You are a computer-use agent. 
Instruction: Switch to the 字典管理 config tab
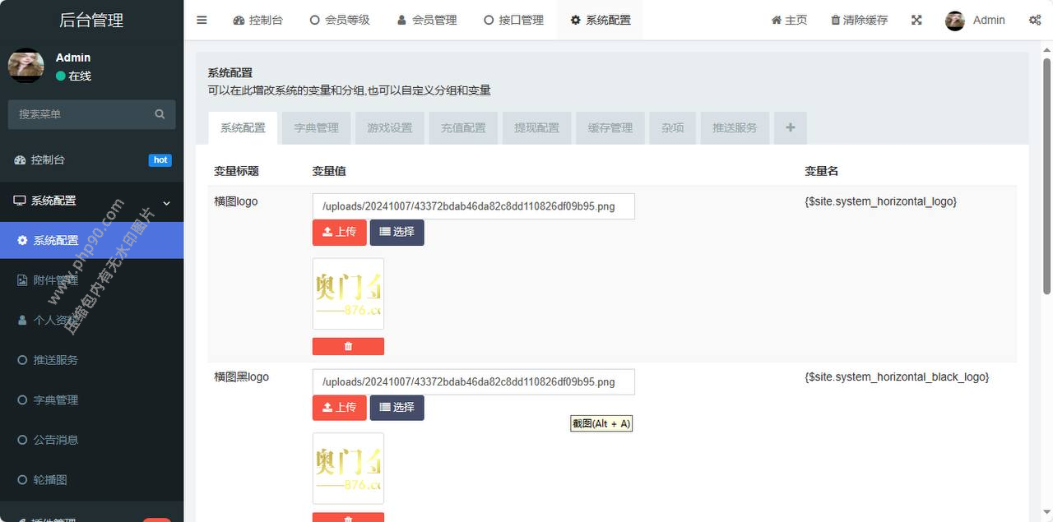pos(316,128)
